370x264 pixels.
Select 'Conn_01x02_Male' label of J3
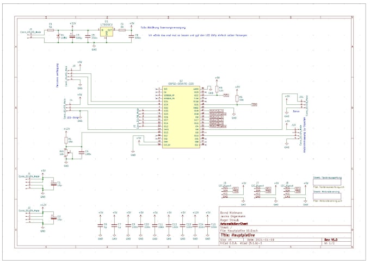[x=30, y=32]
